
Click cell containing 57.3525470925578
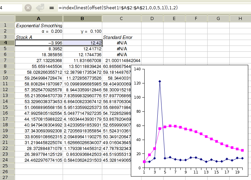(x=39, y=90)
